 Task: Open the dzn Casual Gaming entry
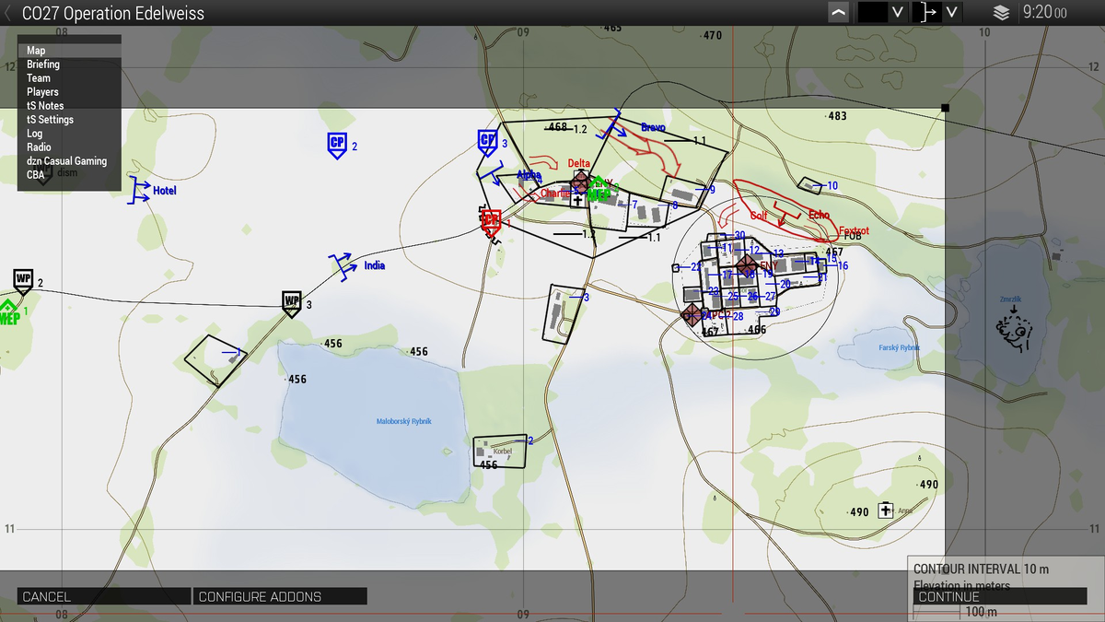pyautogui.click(x=69, y=161)
